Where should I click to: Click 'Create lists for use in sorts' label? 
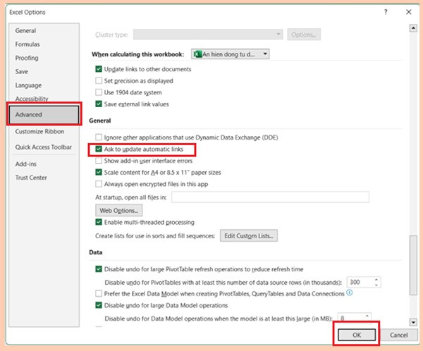coord(155,236)
